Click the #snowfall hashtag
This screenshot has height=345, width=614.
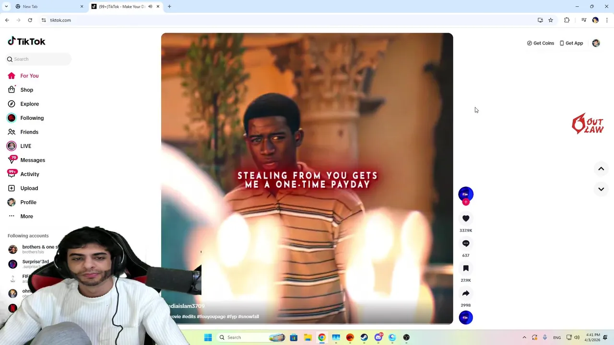(x=248, y=317)
